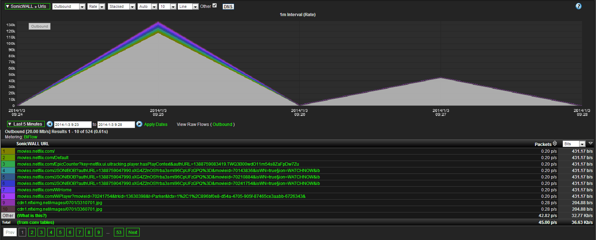
Task: Toggle the Other checkbox
Action: tap(215, 5)
